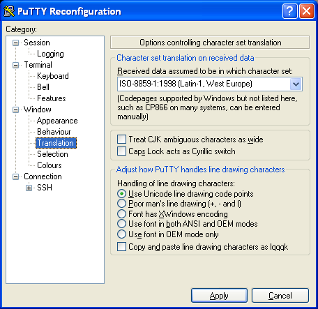Click Adjust how PuTTY handles line drawing label
This screenshot has width=318, height=309.
coord(200,169)
